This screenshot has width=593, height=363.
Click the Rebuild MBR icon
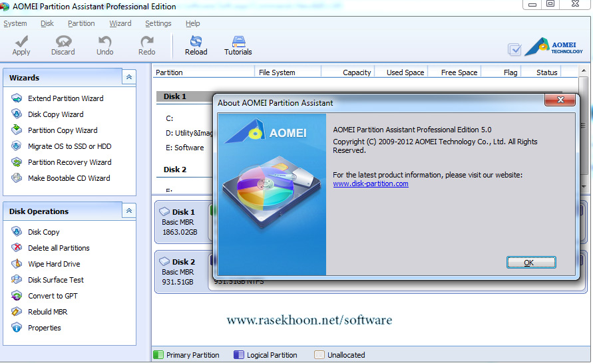coord(17,312)
